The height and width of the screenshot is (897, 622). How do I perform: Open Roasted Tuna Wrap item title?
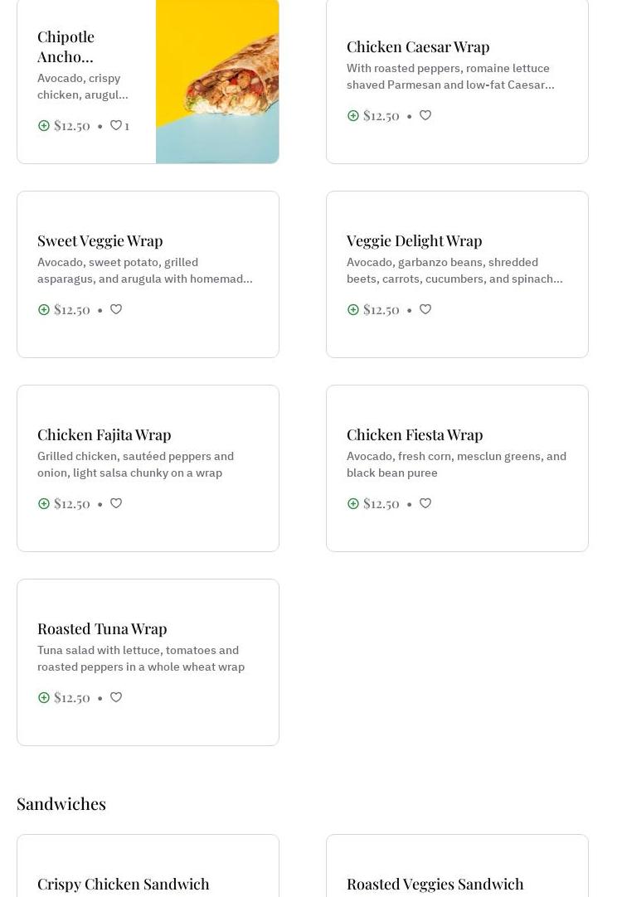102,628
